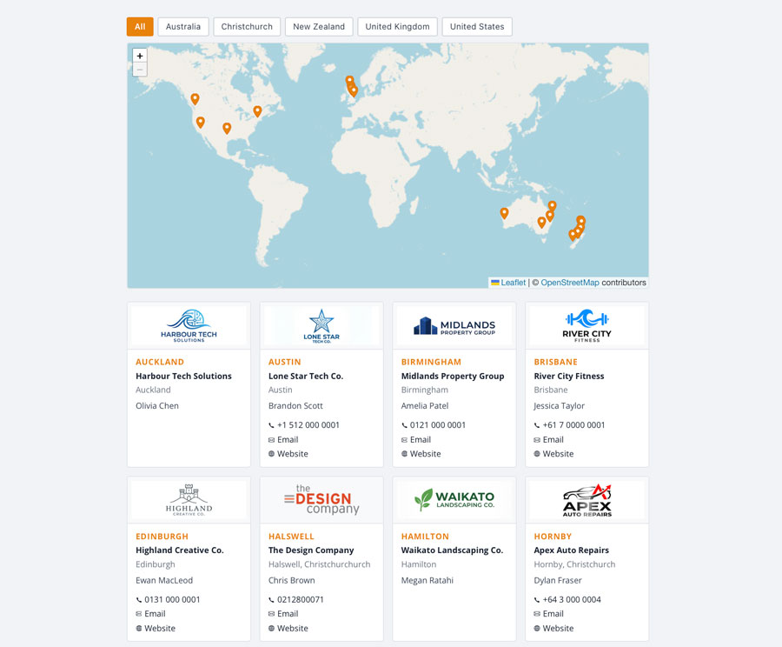Open Harbour Tech Solutions logo
The height and width of the screenshot is (647, 782).
[189, 325]
